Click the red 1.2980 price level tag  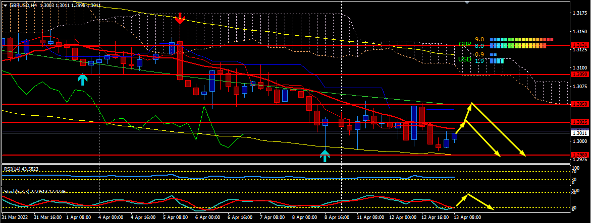(579, 155)
